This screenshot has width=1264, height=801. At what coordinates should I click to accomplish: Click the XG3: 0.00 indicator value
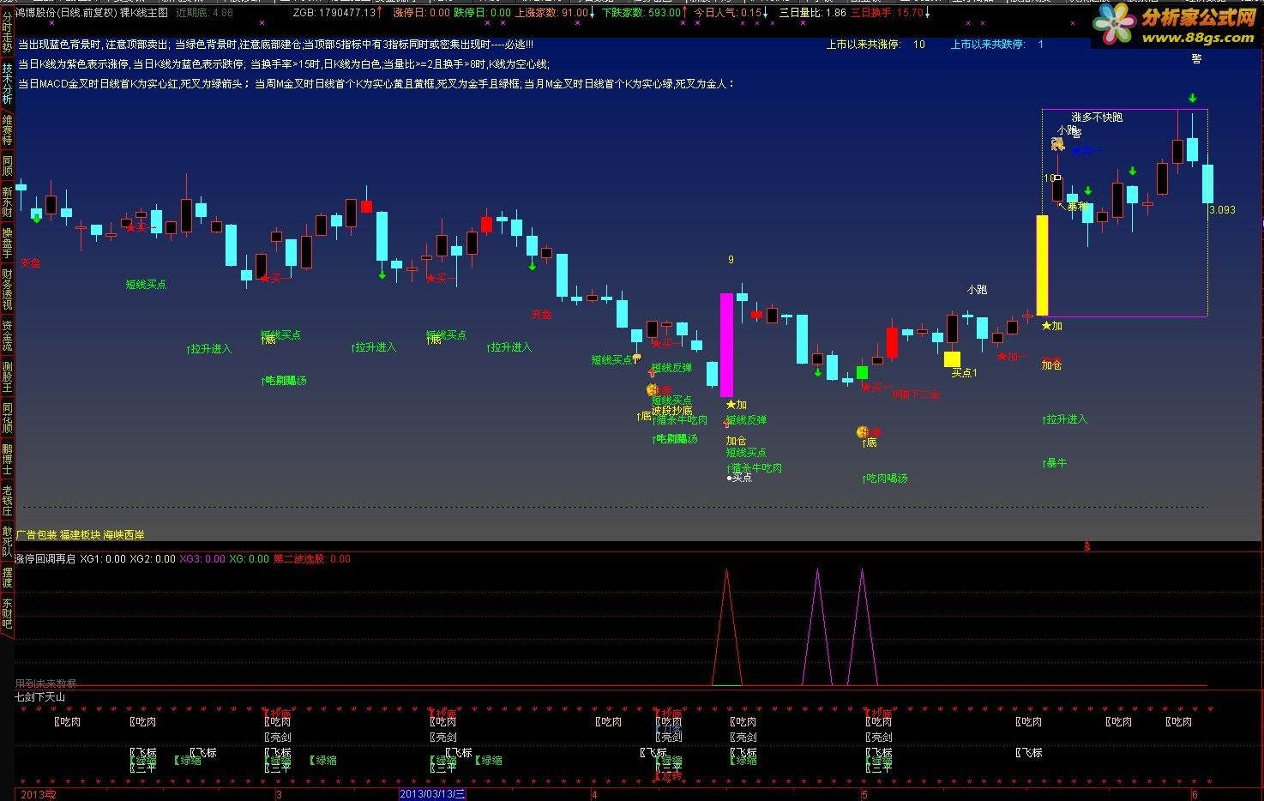point(202,559)
